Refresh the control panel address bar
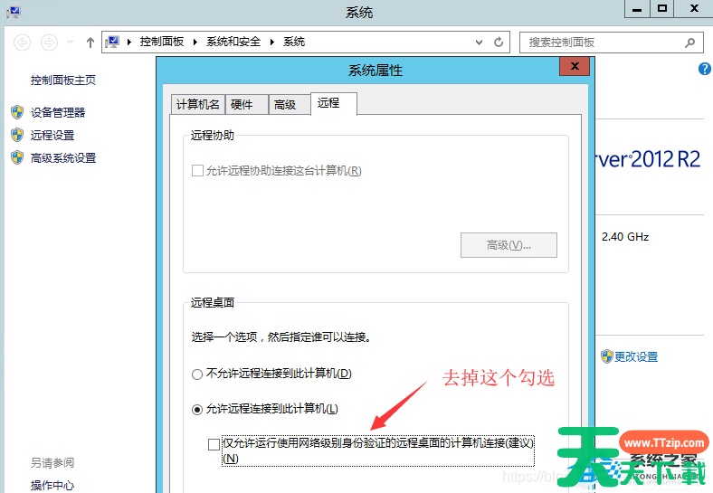This screenshot has width=713, height=493. [499, 43]
